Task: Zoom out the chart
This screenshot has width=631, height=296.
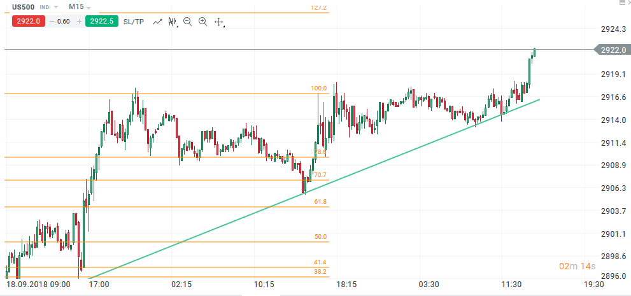Action: (x=187, y=21)
